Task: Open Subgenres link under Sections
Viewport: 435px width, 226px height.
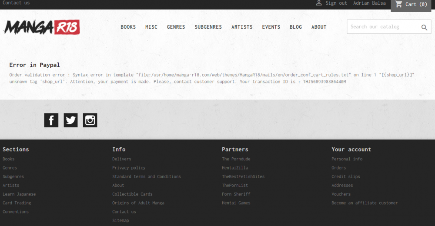Action: coord(13,176)
